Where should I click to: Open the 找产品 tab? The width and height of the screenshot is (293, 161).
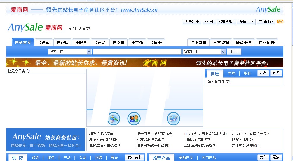click(x=100, y=43)
